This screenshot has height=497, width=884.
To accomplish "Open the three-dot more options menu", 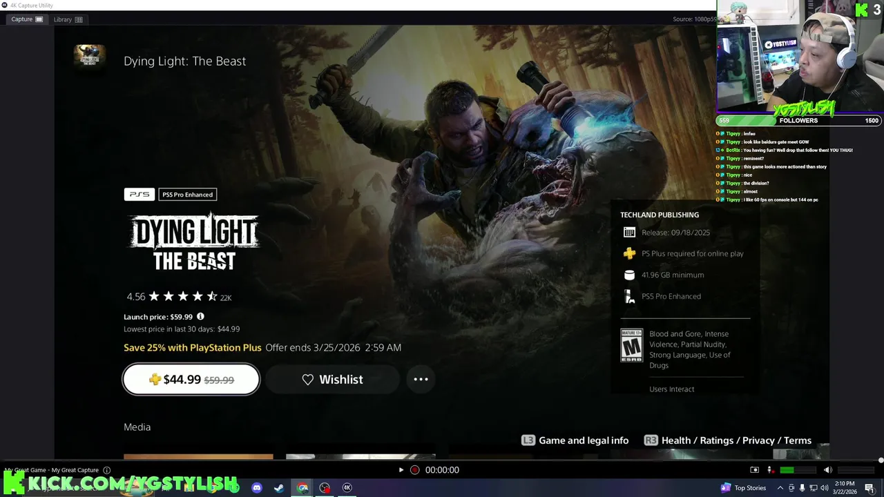I will tap(421, 379).
